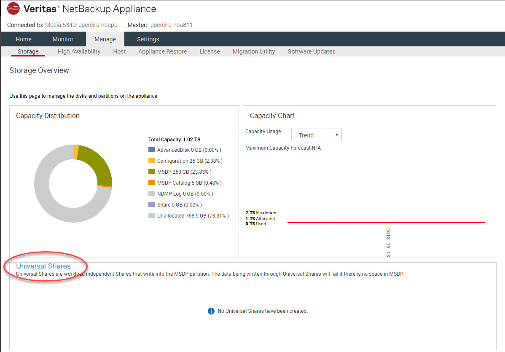This screenshot has width=505, height=352.
Task: Open the Home tab
Action: (x=24, y=39)
